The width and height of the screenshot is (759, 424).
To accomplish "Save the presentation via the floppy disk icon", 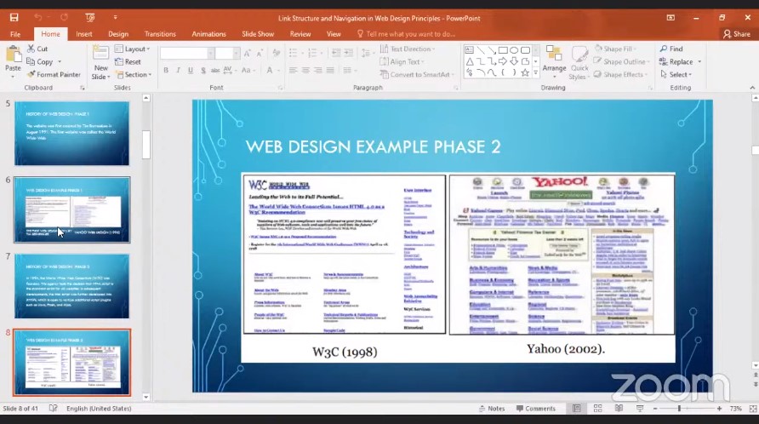I will click(x=14, y=17).
